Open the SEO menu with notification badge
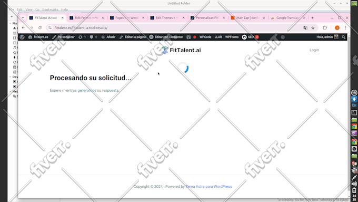The width and height of the screenshot is (358, 202). [250, 37]
